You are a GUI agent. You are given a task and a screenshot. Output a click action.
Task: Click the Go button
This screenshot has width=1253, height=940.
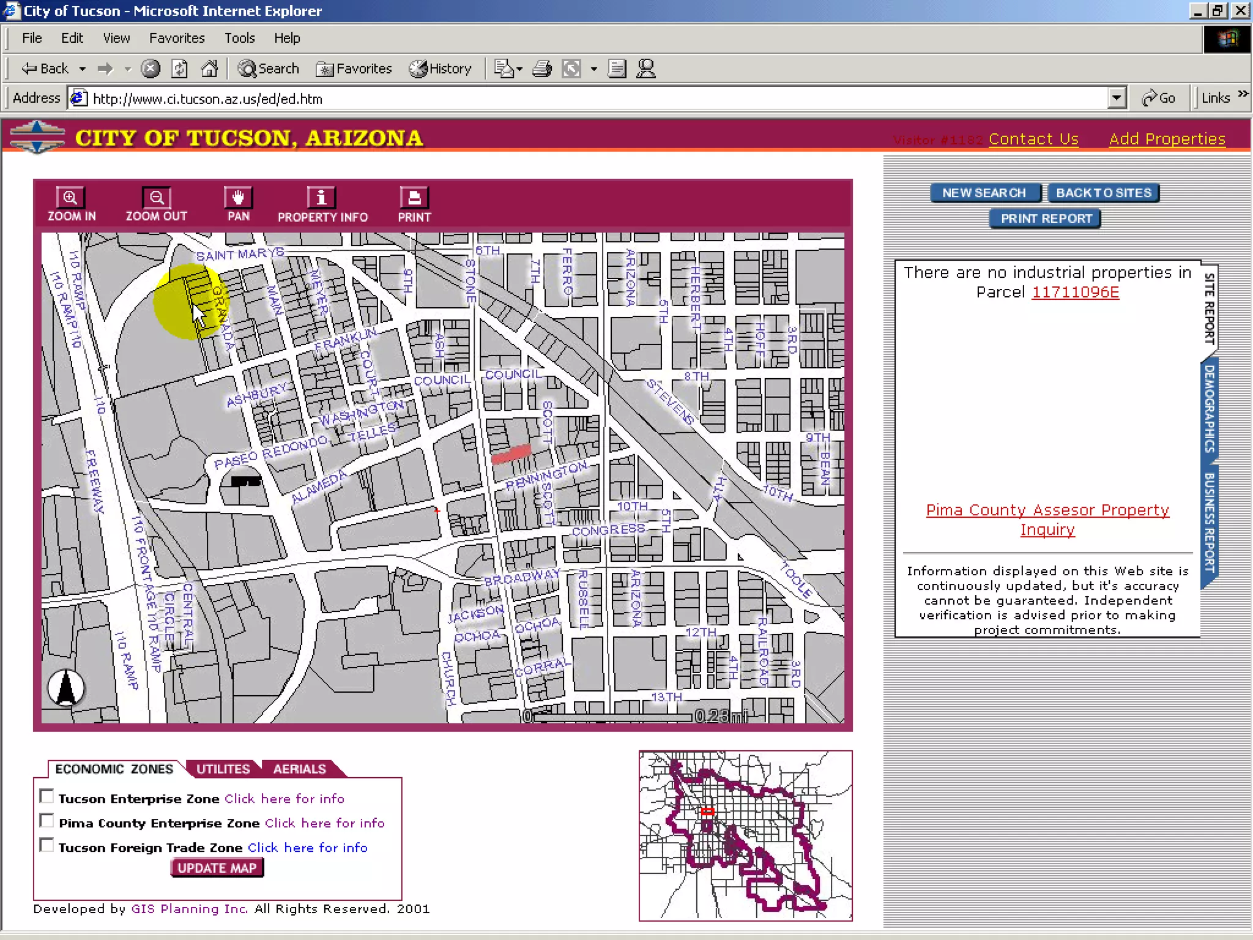point(1158,98)
